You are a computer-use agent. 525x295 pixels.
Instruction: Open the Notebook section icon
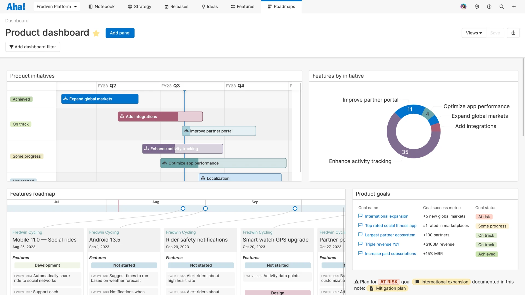[90, 6]
